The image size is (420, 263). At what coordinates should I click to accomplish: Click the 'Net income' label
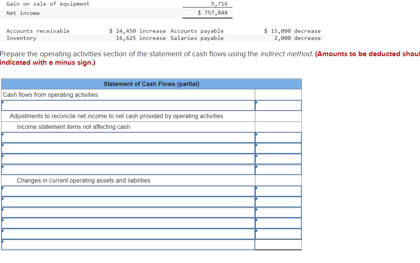tap(23, 13)
